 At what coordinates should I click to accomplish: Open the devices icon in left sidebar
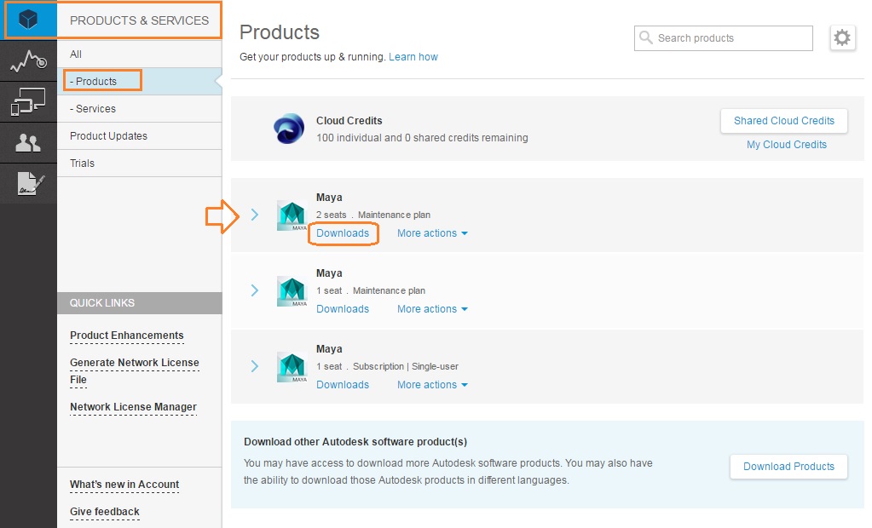pos(28,103)
